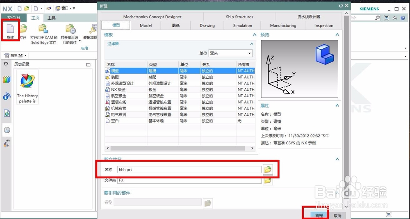The image size is (410, 219).
Task: Open the 流水线设计器 tab
Action: click(x=309, y=16)
